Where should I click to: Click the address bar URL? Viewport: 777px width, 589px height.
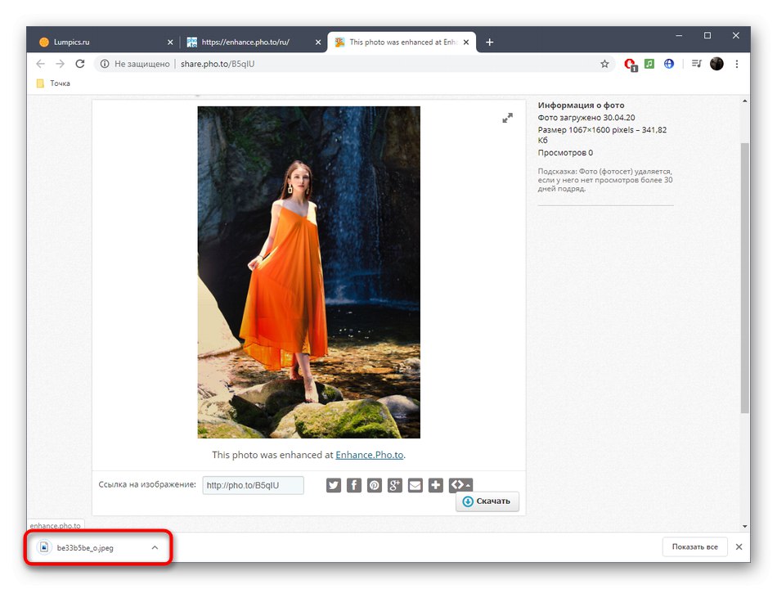[x=218, y=64]
